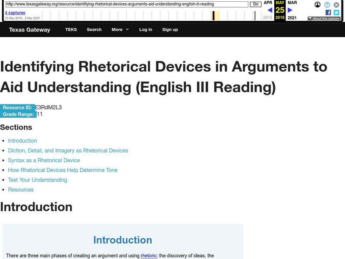Click the archived URL input field
Image resolution: width=345 pixels, height=259 pixels.
(126, 4)
